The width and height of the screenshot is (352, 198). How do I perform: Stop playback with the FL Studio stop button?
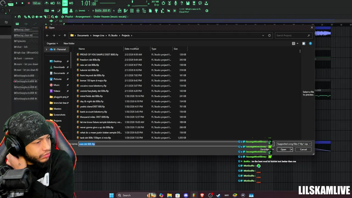tap(22, 3)
